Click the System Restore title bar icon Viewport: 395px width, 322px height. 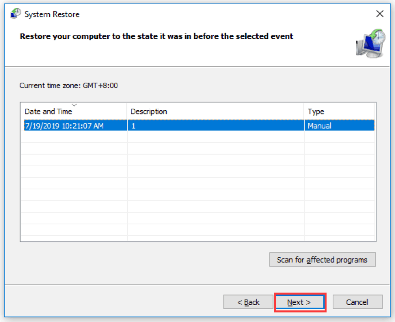coord(16,14)
